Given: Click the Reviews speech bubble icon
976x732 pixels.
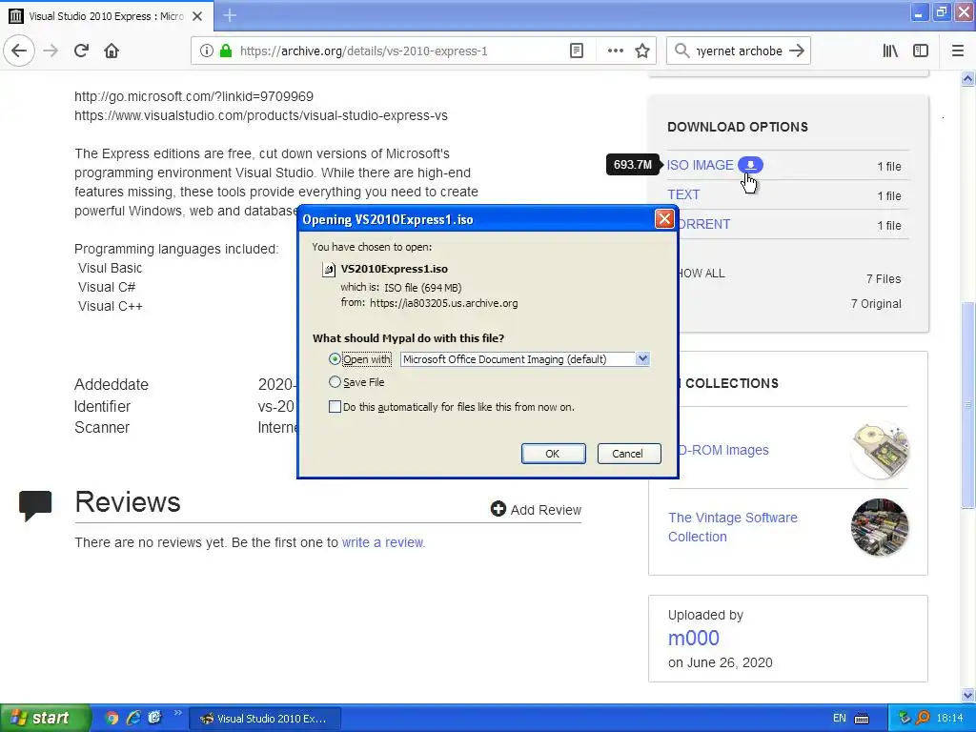Looking at the screenshot, I should pos(35,505).
